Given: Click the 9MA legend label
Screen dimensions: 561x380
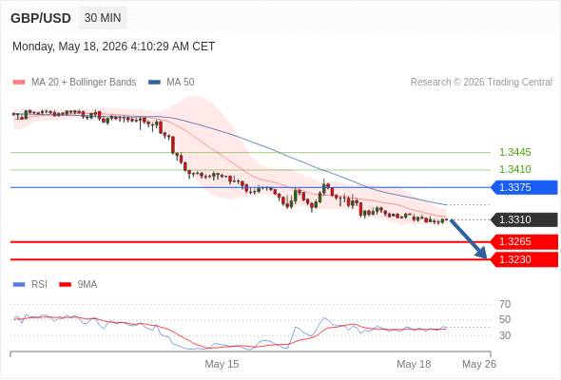Looking at the screenshot, I should (x=87, y=285).
